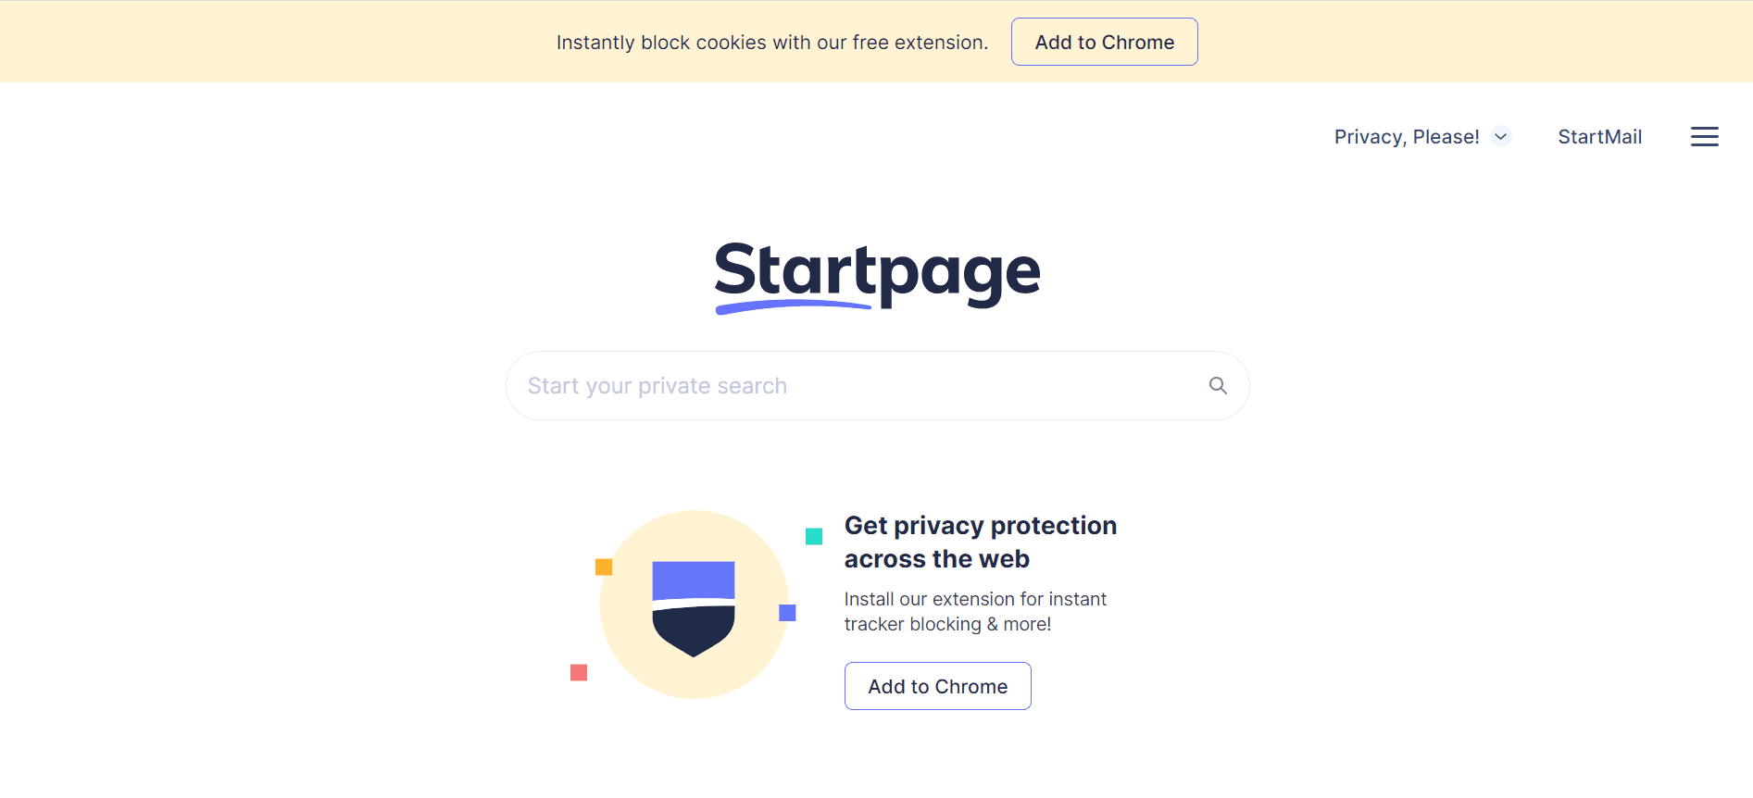Click the shield privacy illustration

coord(693,606)
